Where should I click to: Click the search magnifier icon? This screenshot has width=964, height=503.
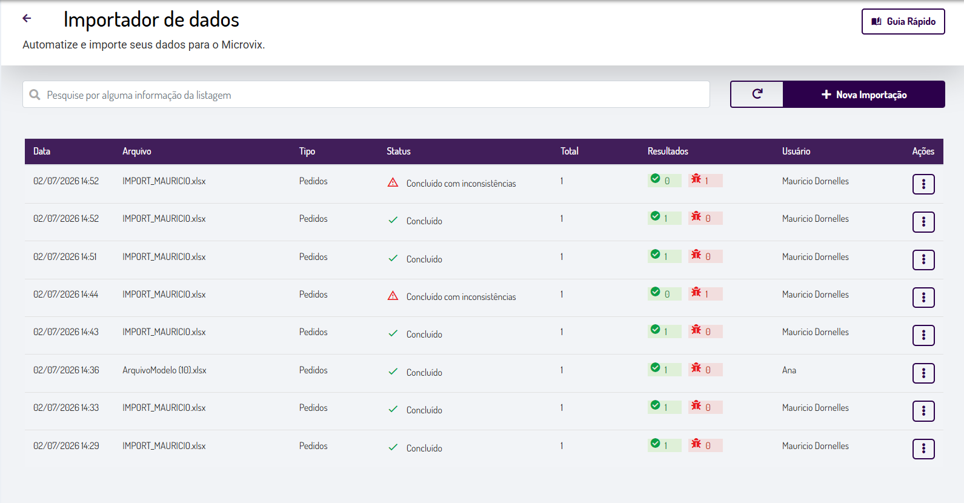click(x=35, y=95)
